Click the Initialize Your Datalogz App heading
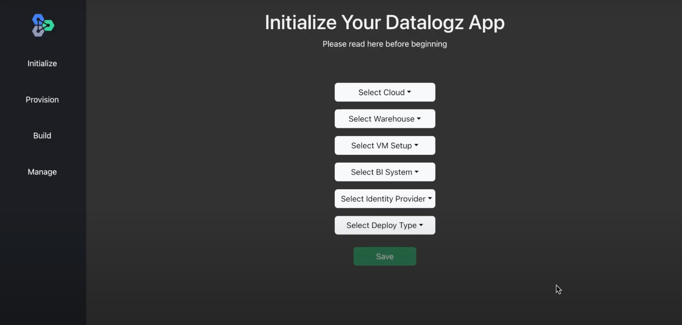The height and width of the screenshot is (325, 682). click(x=384, y=22)
